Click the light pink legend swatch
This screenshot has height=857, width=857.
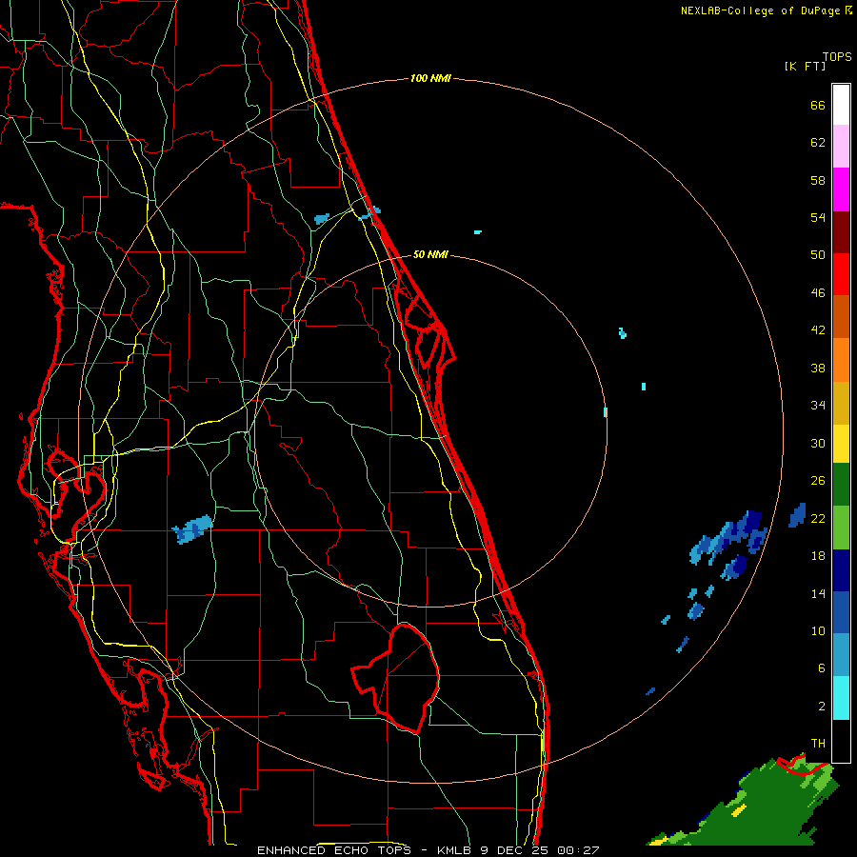841,147
